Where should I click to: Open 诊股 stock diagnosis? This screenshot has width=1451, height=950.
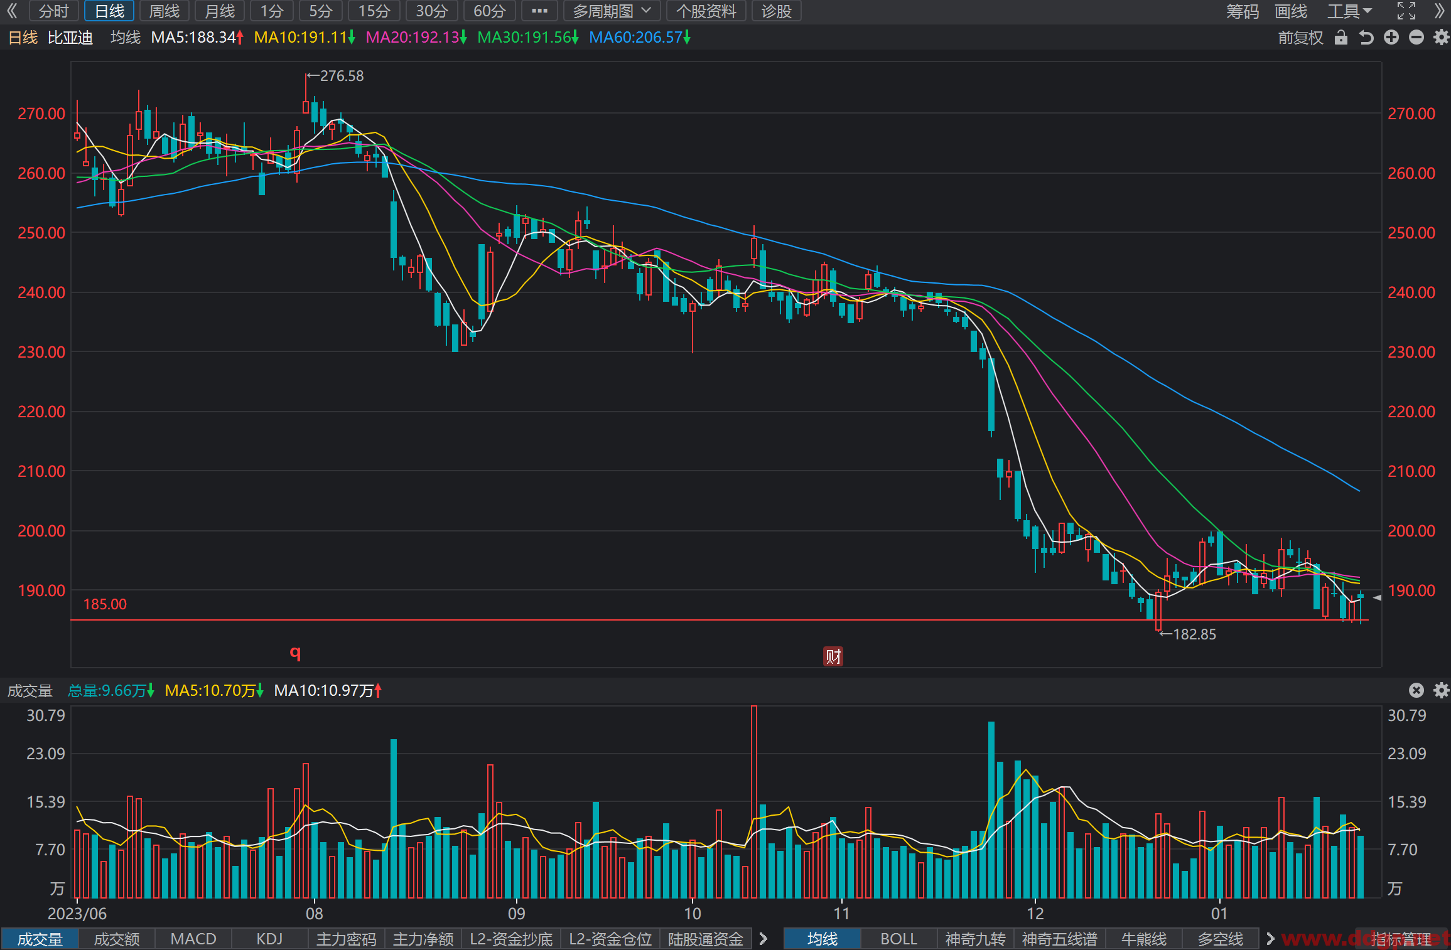(777, 11)
